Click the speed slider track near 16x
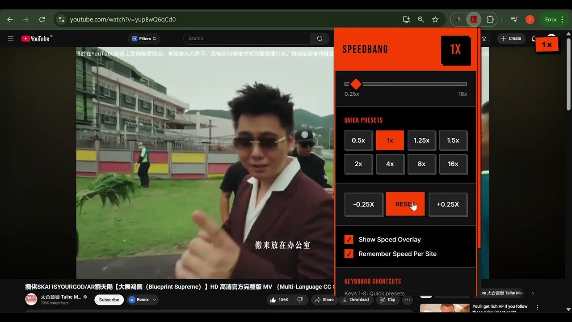 pyautogui.click(x=464, y=84)
